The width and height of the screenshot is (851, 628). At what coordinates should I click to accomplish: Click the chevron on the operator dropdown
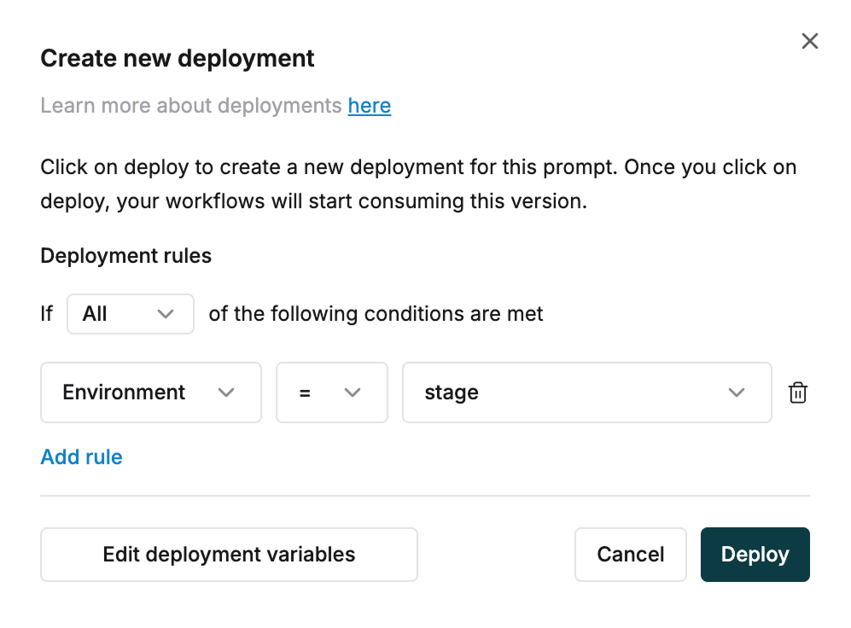point(354,392)
